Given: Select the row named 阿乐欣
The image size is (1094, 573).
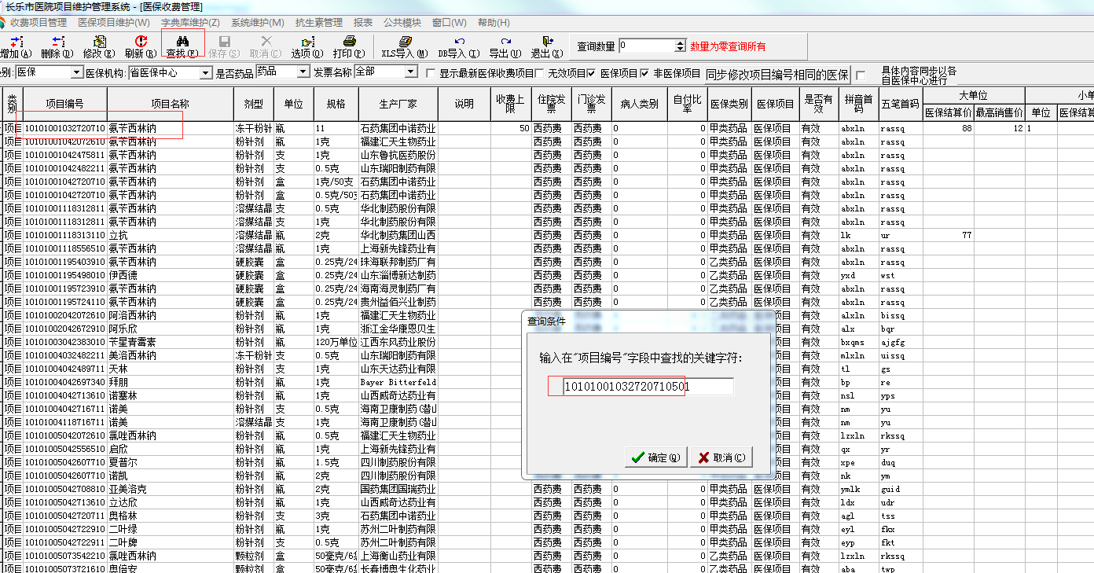Looking at the screenshot, I should (x=123, y=329).
